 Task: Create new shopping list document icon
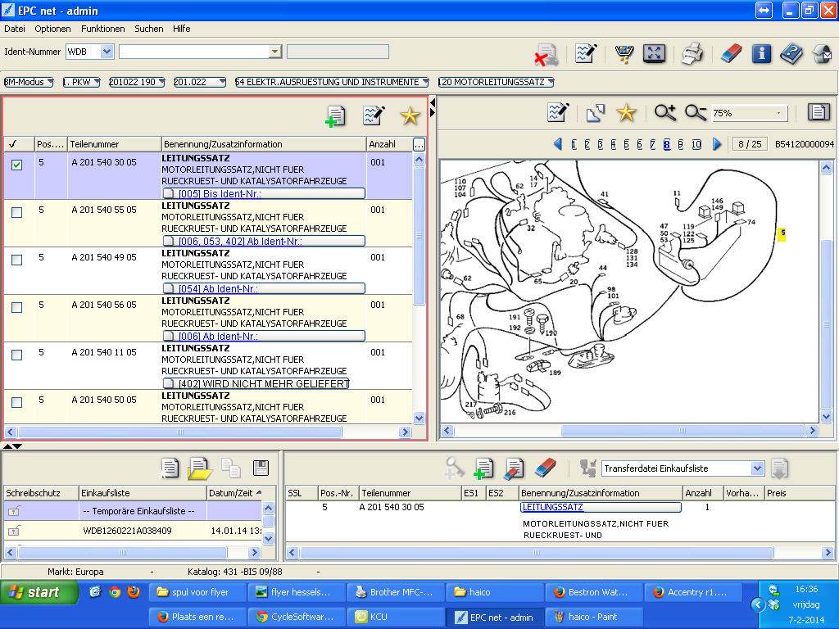coord(169,468)
